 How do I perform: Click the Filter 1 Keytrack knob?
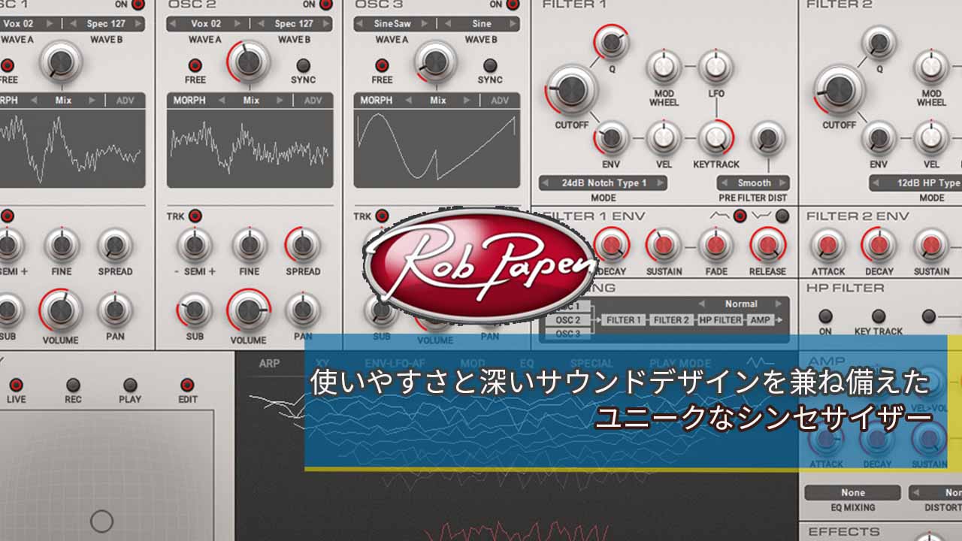tap(716, 138)
